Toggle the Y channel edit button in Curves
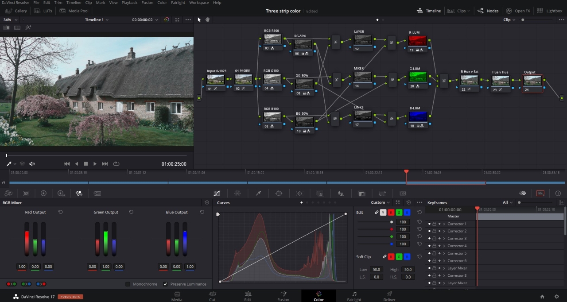 pos(383,213)
